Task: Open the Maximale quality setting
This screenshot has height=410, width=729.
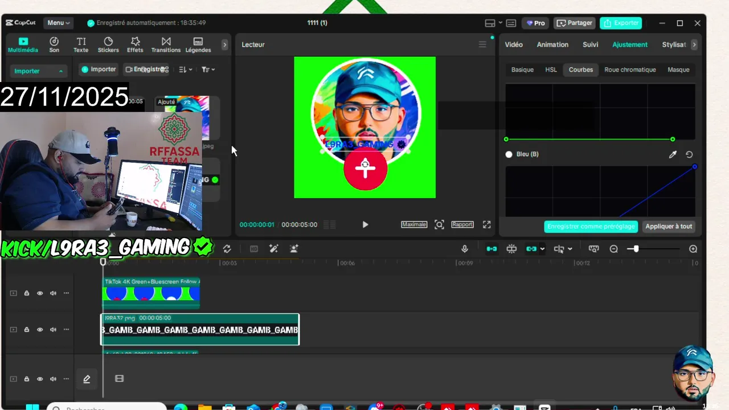Action: coord(414,224)
